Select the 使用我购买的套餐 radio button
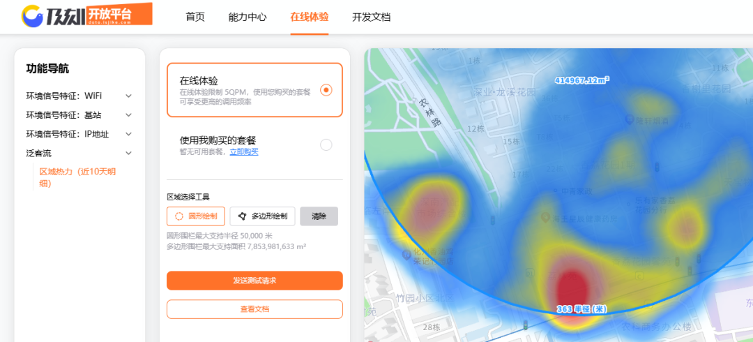 coord(326,144)
